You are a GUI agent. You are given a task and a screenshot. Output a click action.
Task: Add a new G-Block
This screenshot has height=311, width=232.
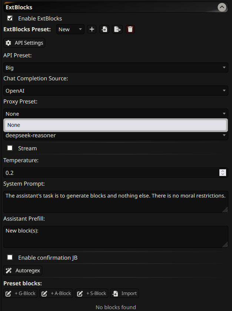21,294
